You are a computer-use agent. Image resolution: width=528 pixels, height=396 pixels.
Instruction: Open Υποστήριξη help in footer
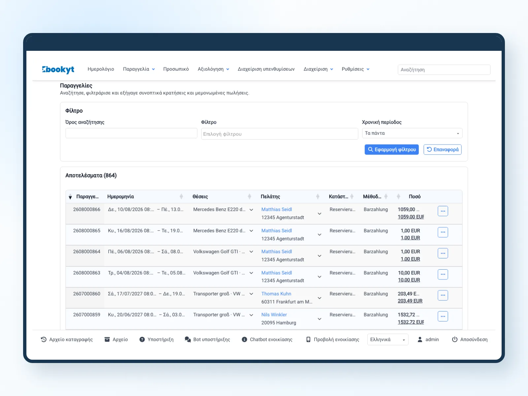click(156, 340)
